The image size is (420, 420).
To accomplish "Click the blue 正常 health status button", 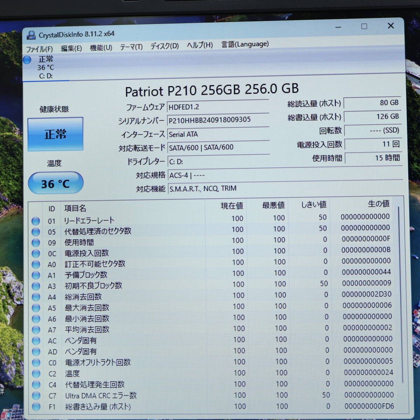I will [55, 134].
